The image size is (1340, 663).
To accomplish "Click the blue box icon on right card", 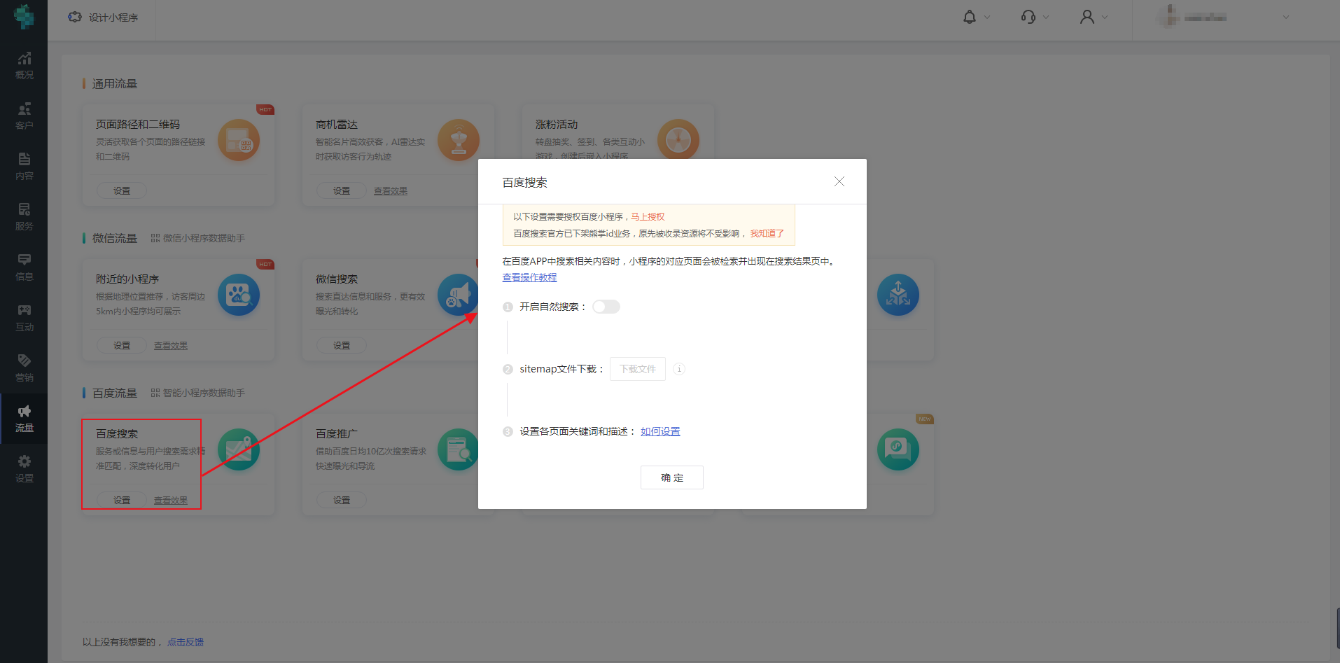I will [x=898, y=295].
